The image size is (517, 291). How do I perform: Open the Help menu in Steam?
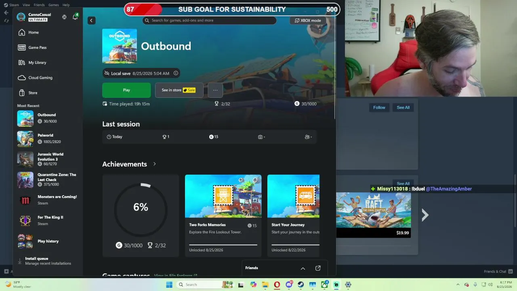pos(66,5)
